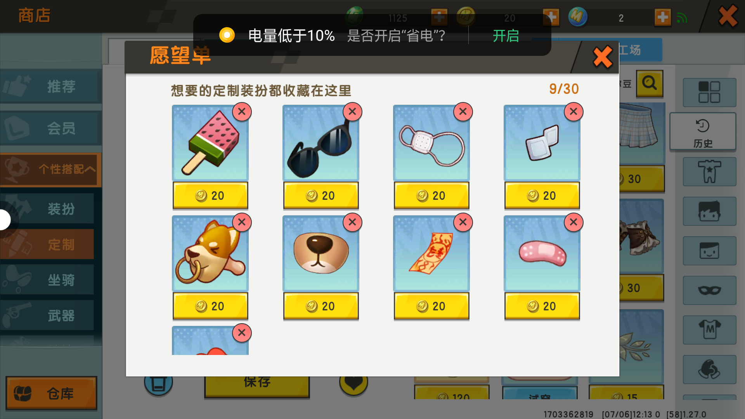Open the 仓库 warehouse button
The width and height of the screenshot is (745, 419).
(x=51, y=393)
